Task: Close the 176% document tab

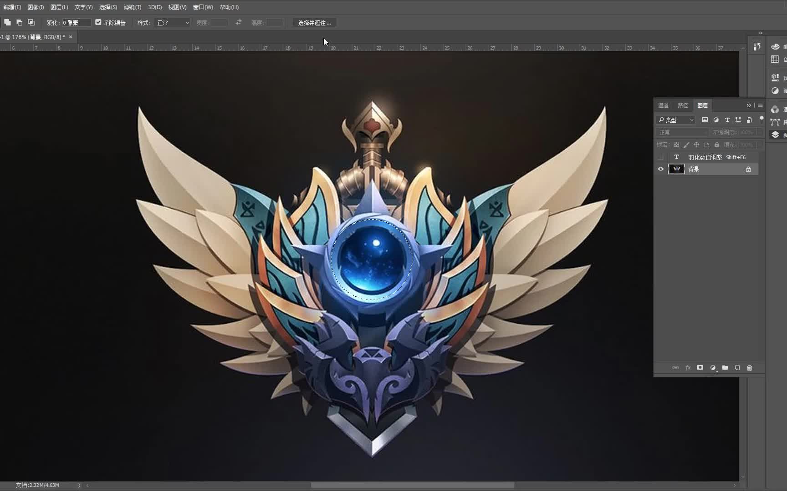Action: point(71,37)
